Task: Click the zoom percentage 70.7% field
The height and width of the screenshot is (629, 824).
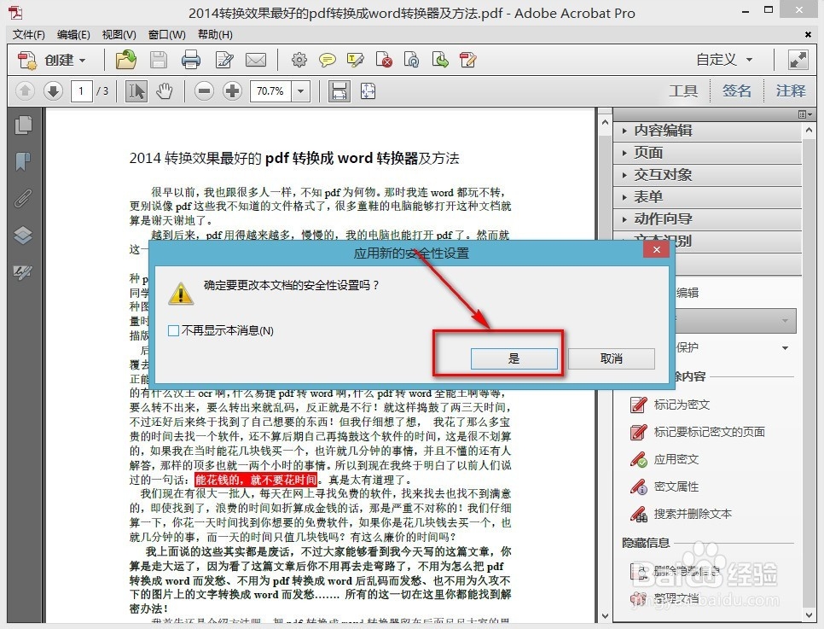Action: [x=270, y=91]
